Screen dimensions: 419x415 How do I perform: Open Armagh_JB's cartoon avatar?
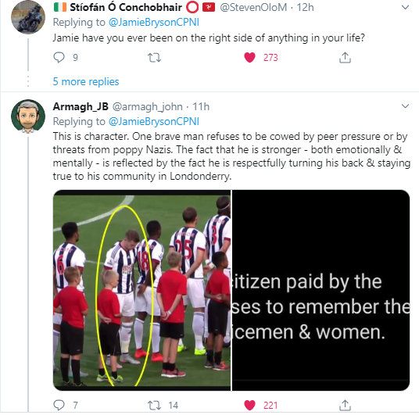[28, 116]
